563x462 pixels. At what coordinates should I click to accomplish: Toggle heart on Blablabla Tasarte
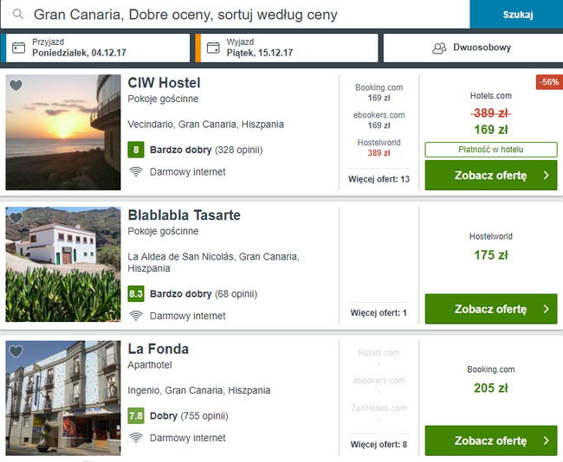pos(16,218)
